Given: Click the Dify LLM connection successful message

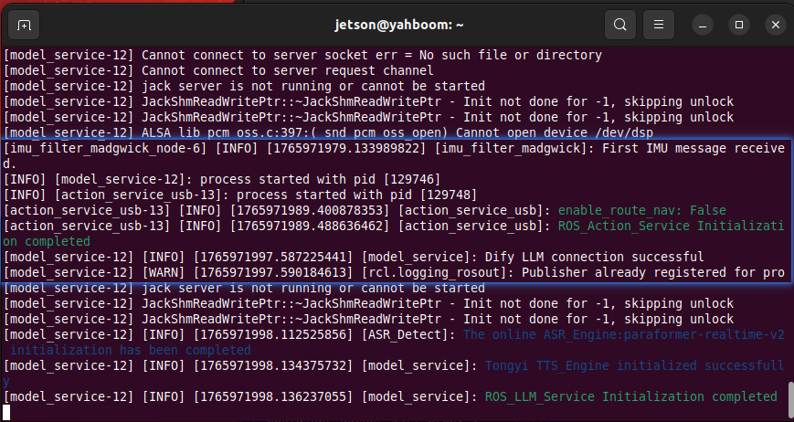Looking at the screenshot, I should (x=594, y=257).
